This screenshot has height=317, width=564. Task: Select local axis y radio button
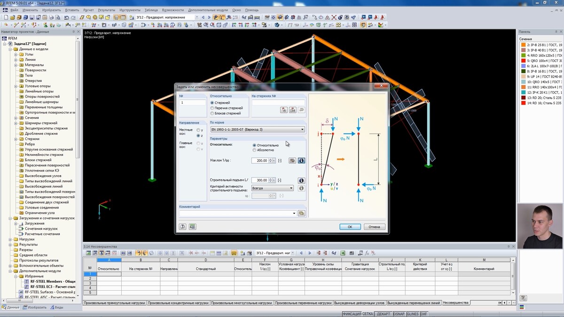click(199, 130)
